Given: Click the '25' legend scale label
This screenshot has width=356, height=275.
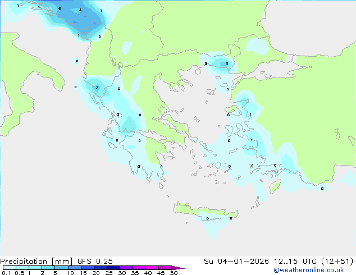Looking at the screenshot, I should point(109,273).
